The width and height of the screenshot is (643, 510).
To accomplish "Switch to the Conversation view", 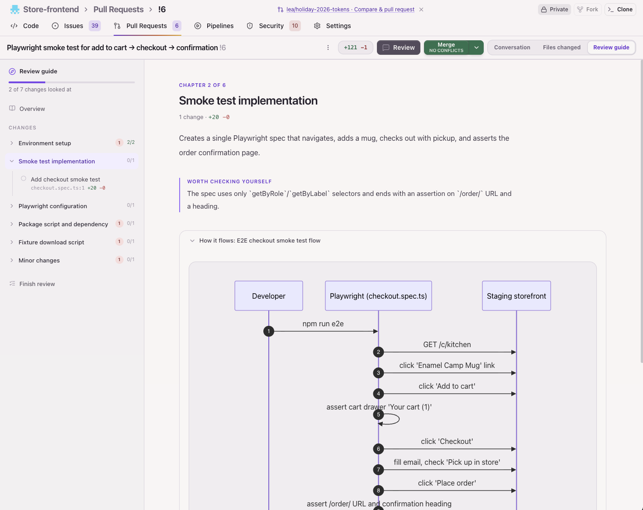I will point(512,48).
